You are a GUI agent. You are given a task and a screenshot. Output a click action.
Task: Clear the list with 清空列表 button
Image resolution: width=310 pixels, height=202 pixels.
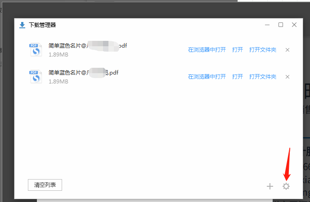click(x=45, y=185)
